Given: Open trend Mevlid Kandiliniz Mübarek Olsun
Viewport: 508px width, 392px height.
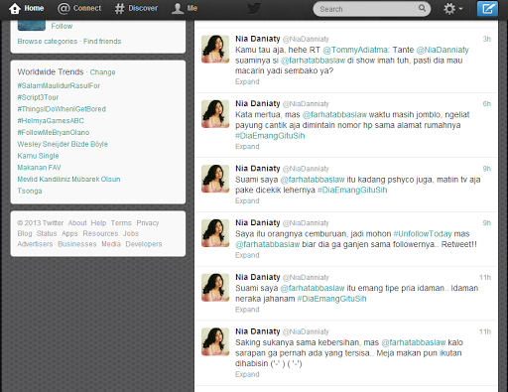Looking at the screenshot, I should 68,180.
